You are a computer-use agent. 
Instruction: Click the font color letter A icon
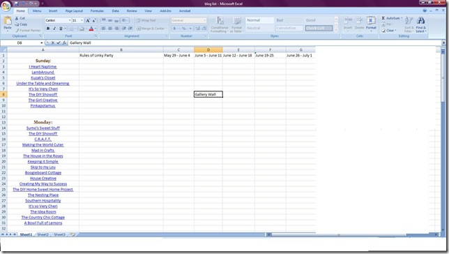click(x=91, y=29)
